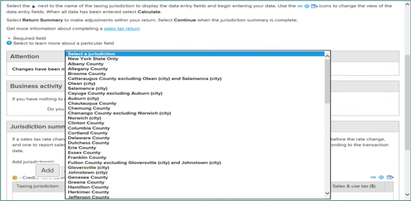Viewport: 411px width, 201px height.
Task: Click the Taxing jurisdiction column header
Action: [38, 186]
